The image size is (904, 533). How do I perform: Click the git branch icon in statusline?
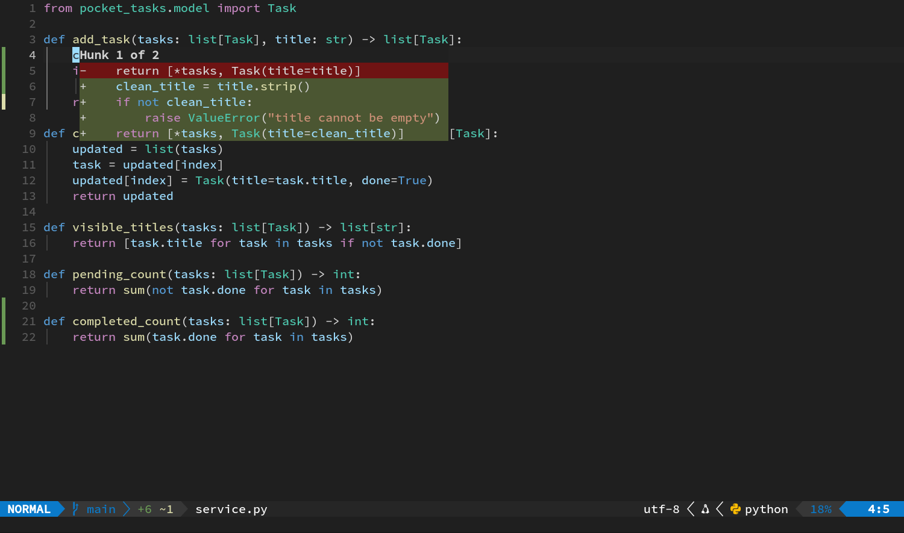coord(75,509)
